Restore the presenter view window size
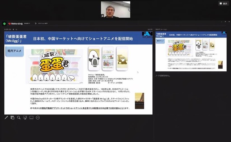Screen dimensions: 231x142 [x=225, y=22]
